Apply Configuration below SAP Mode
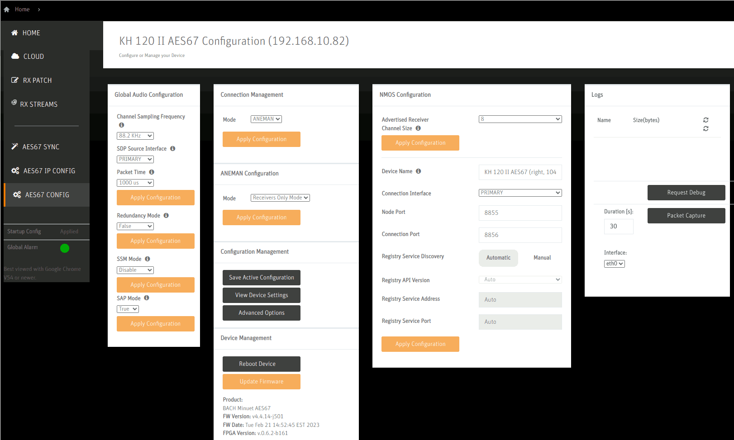This screenshot has width=734, height=440. coord(156,324)
